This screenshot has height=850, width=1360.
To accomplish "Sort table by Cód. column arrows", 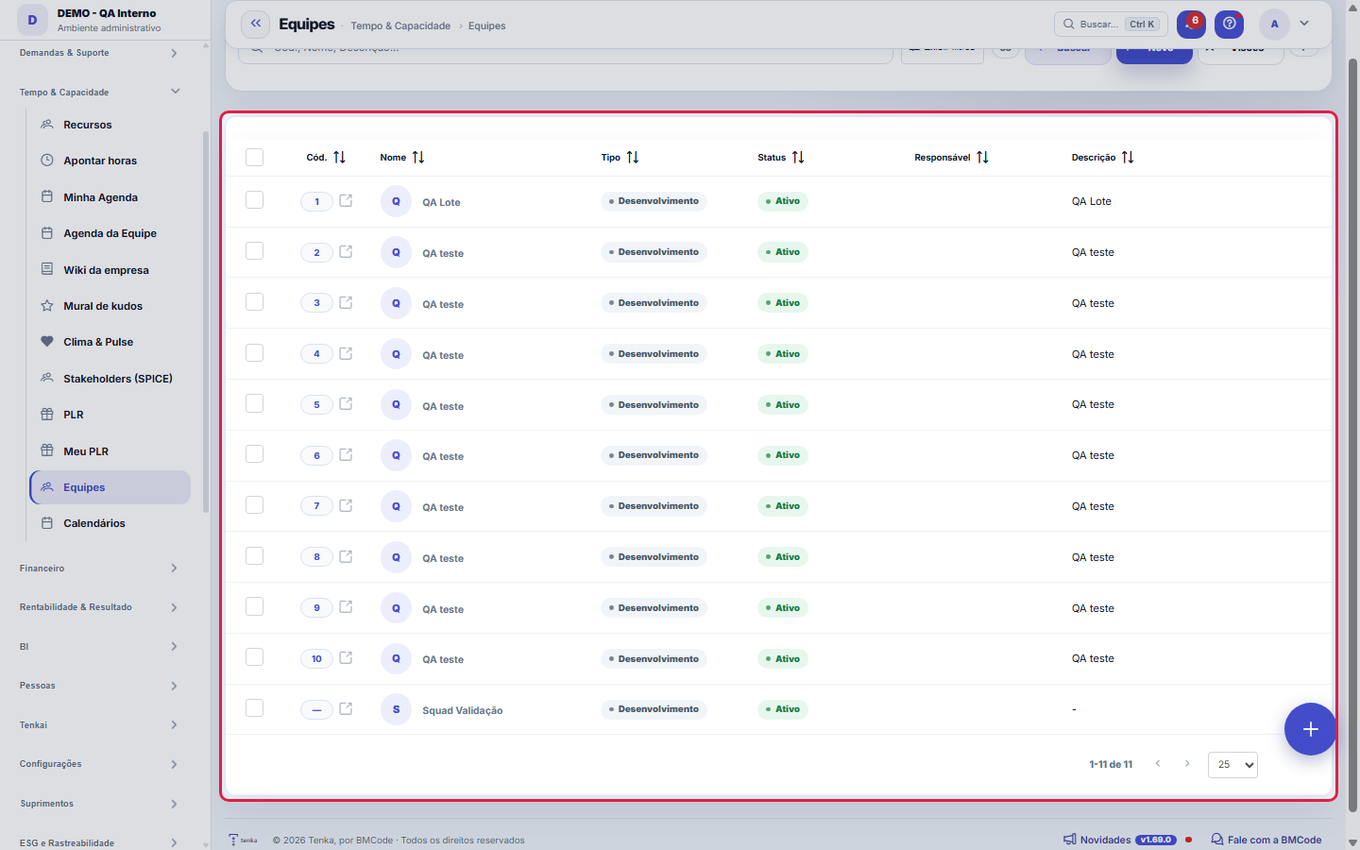I will point(339,158).
